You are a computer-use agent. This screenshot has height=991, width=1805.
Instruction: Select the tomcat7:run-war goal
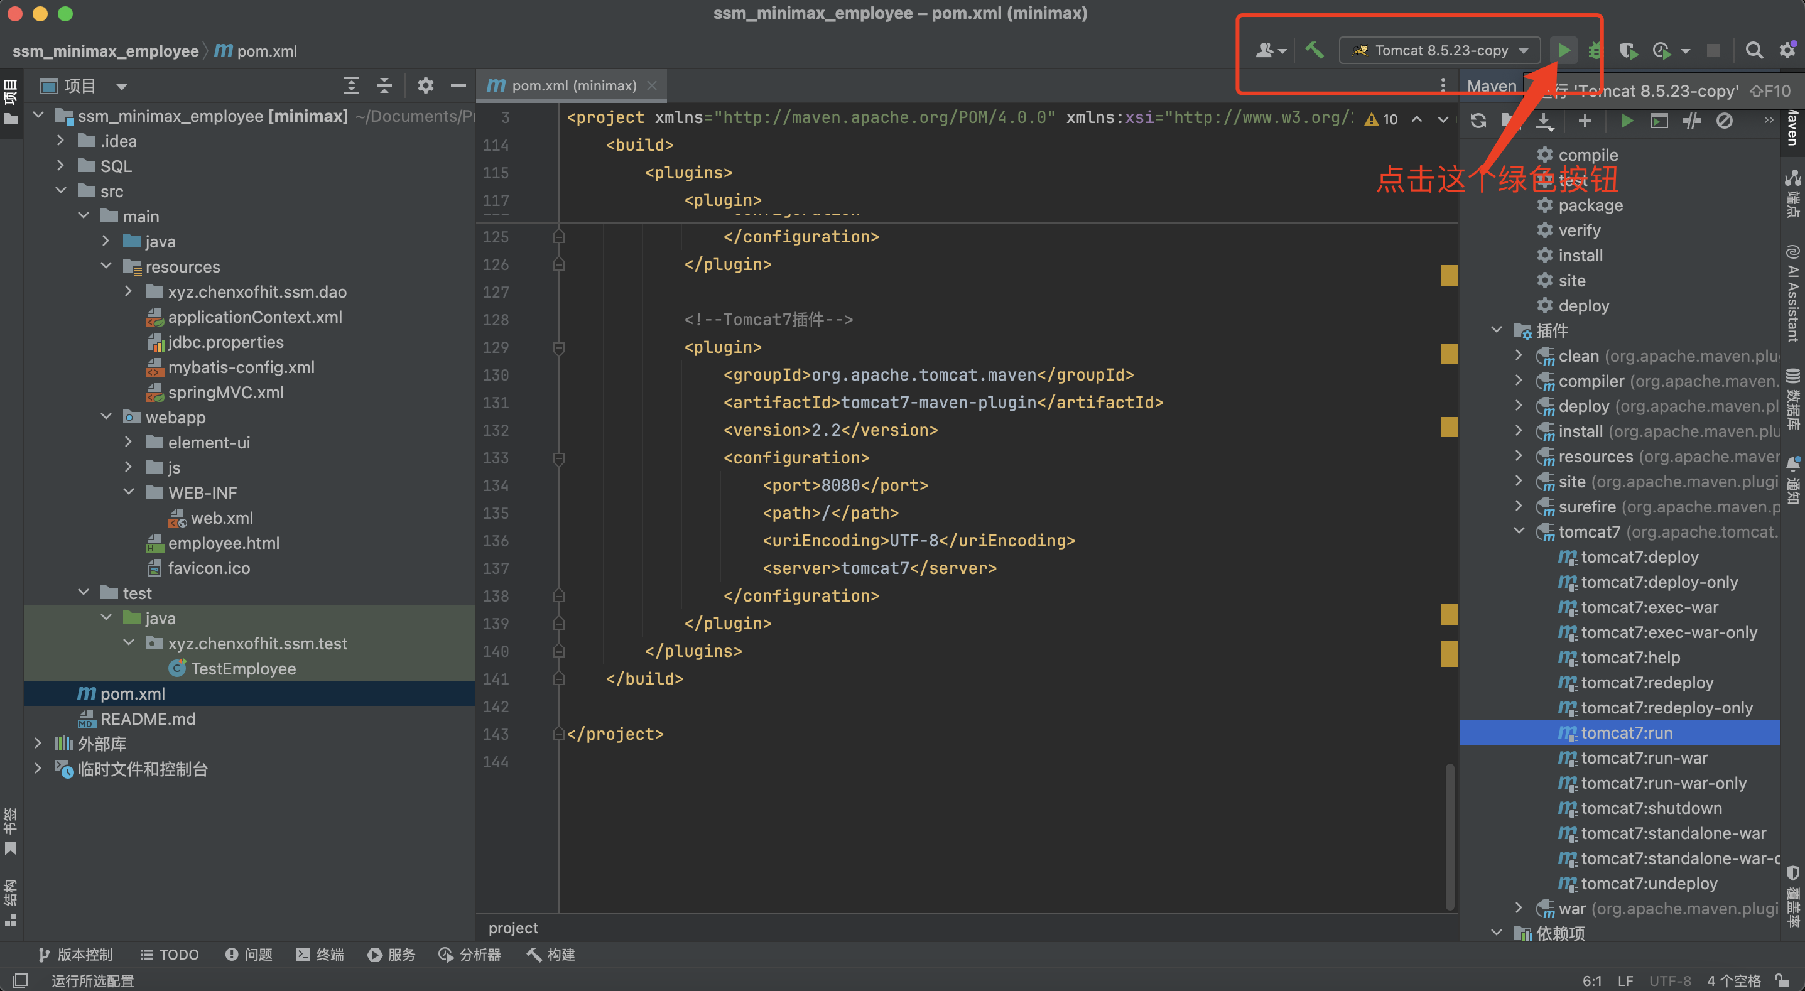(x=1644, y=757)
